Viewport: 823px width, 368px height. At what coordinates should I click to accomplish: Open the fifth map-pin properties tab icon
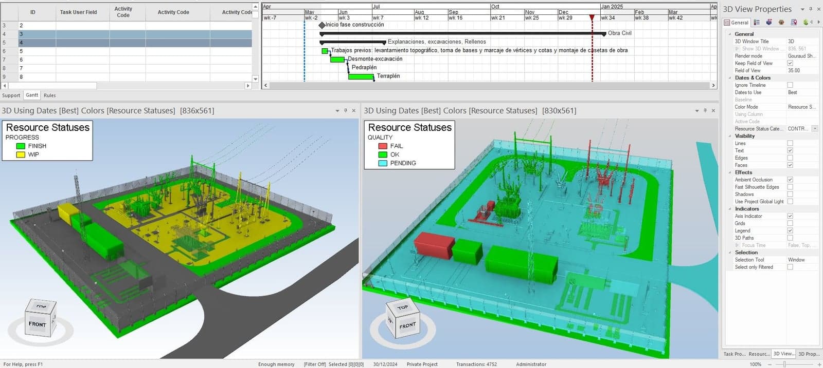[x=794, y=23]
